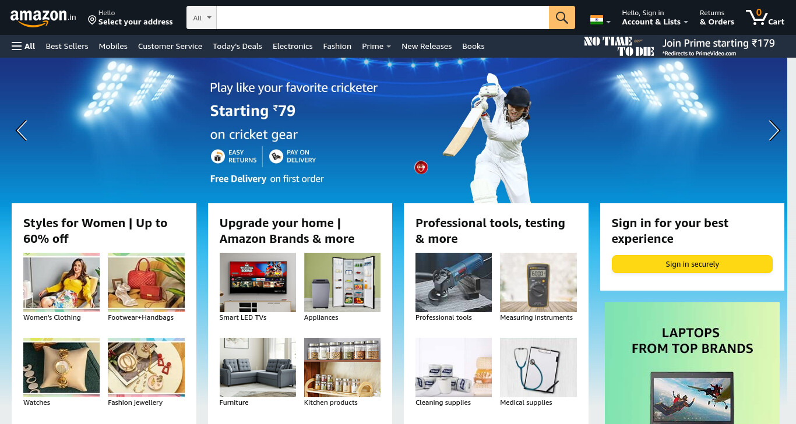Open the Account & Lists dropdown

(655, 17)
